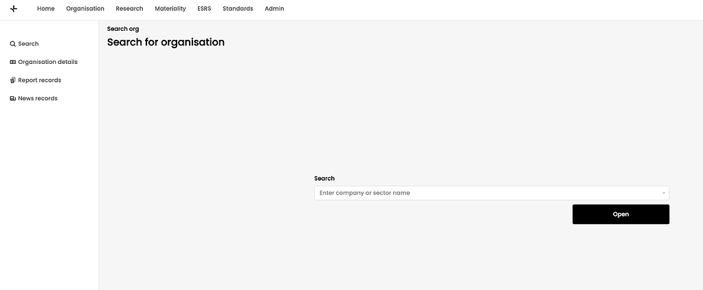Click the magnifying glass Search icon in sidebar
703x290 pixels.
[12, 44]
